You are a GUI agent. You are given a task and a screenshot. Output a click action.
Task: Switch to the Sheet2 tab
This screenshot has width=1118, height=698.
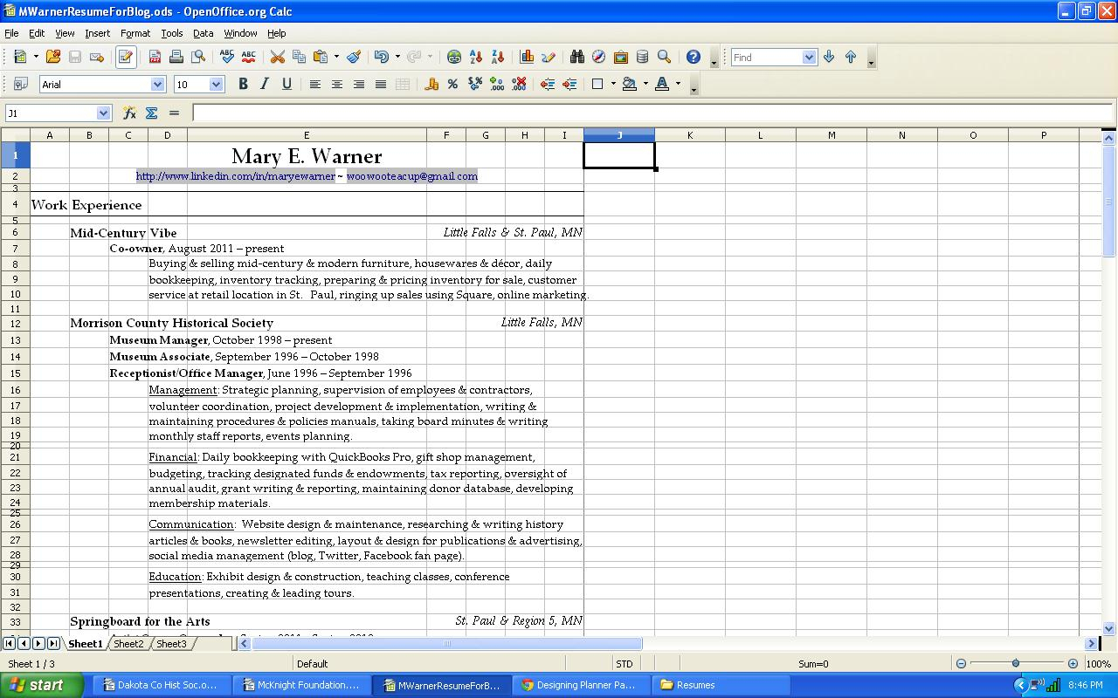[128, 644]
